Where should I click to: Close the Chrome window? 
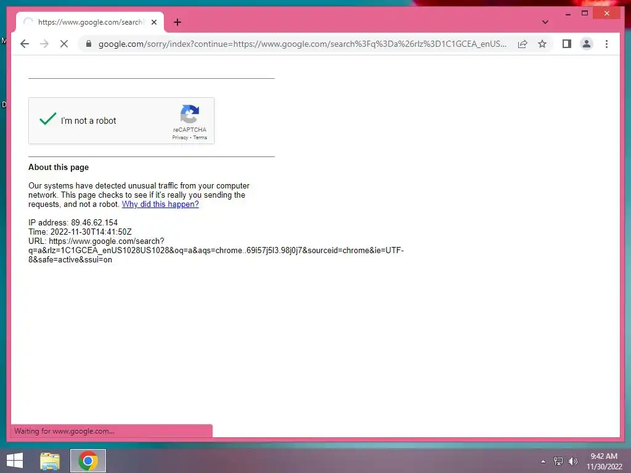(607, 14)
